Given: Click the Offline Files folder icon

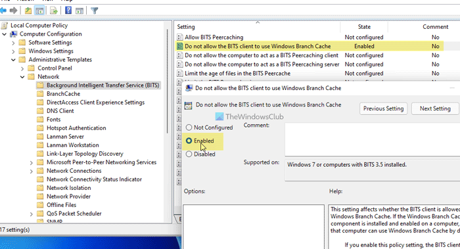Looking at the screenshot, I should pyautogui.click(x=40, y=205).
